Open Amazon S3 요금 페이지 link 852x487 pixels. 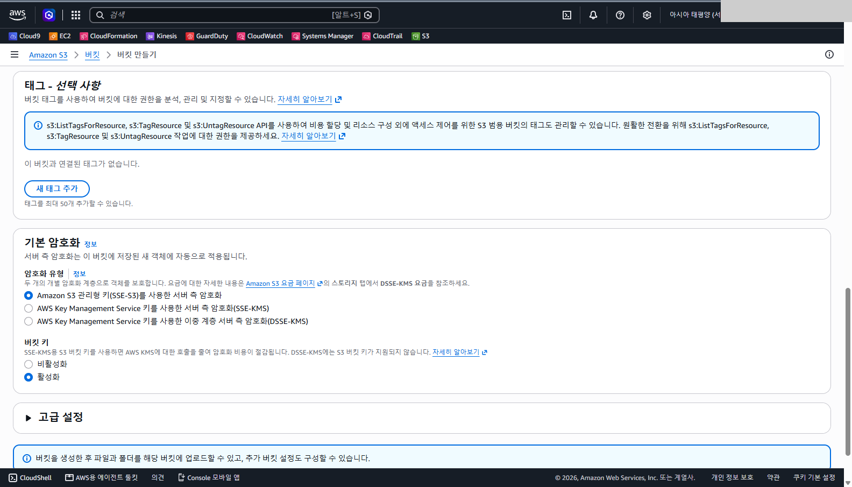pyautogui.click(x=284, y=284)
